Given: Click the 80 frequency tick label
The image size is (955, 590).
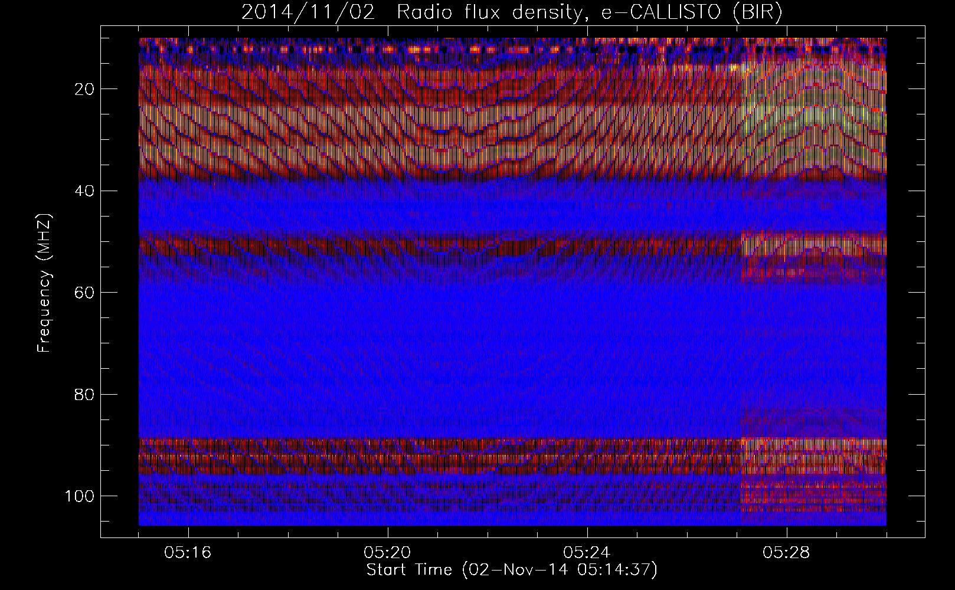Looking at the screenshot, I should pyautogui.click(x=85, y=394).
